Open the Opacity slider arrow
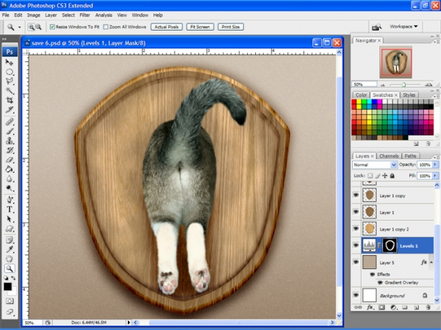This screenshot has height=330, width=441. [435, 165]
